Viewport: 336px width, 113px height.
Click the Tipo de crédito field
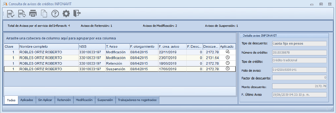[x=299, y=60]
